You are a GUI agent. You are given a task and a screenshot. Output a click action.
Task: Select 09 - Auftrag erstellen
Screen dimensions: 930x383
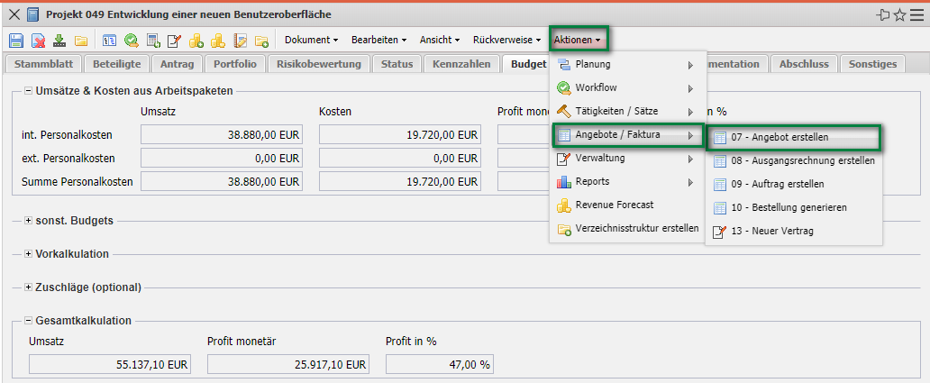tap(794, 184)
